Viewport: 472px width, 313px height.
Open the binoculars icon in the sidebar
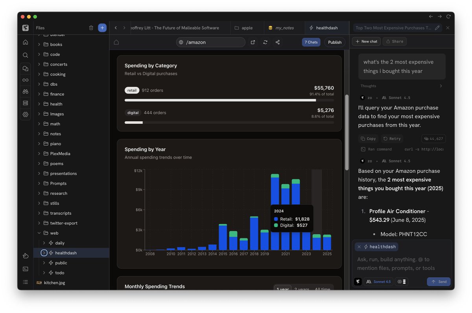(x=26, y=92)
